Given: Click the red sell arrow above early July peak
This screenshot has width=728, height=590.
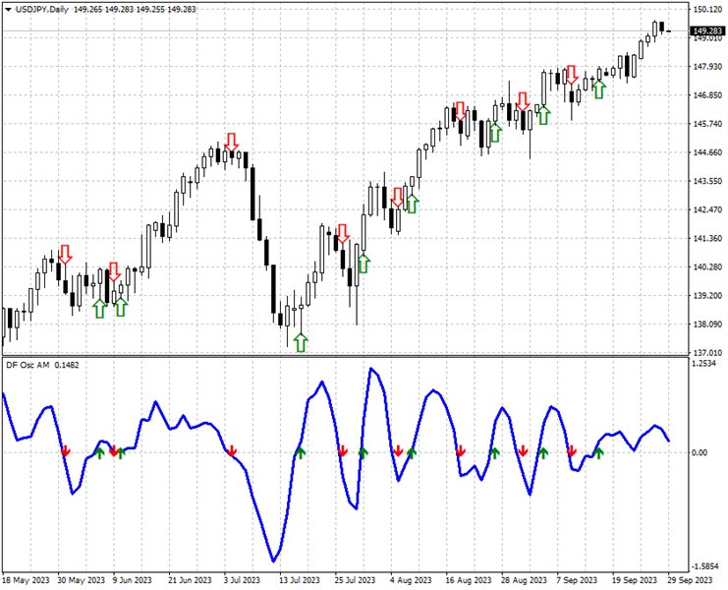Looking at the screenshot, I should pyautogui.click(x=231, y=143).
